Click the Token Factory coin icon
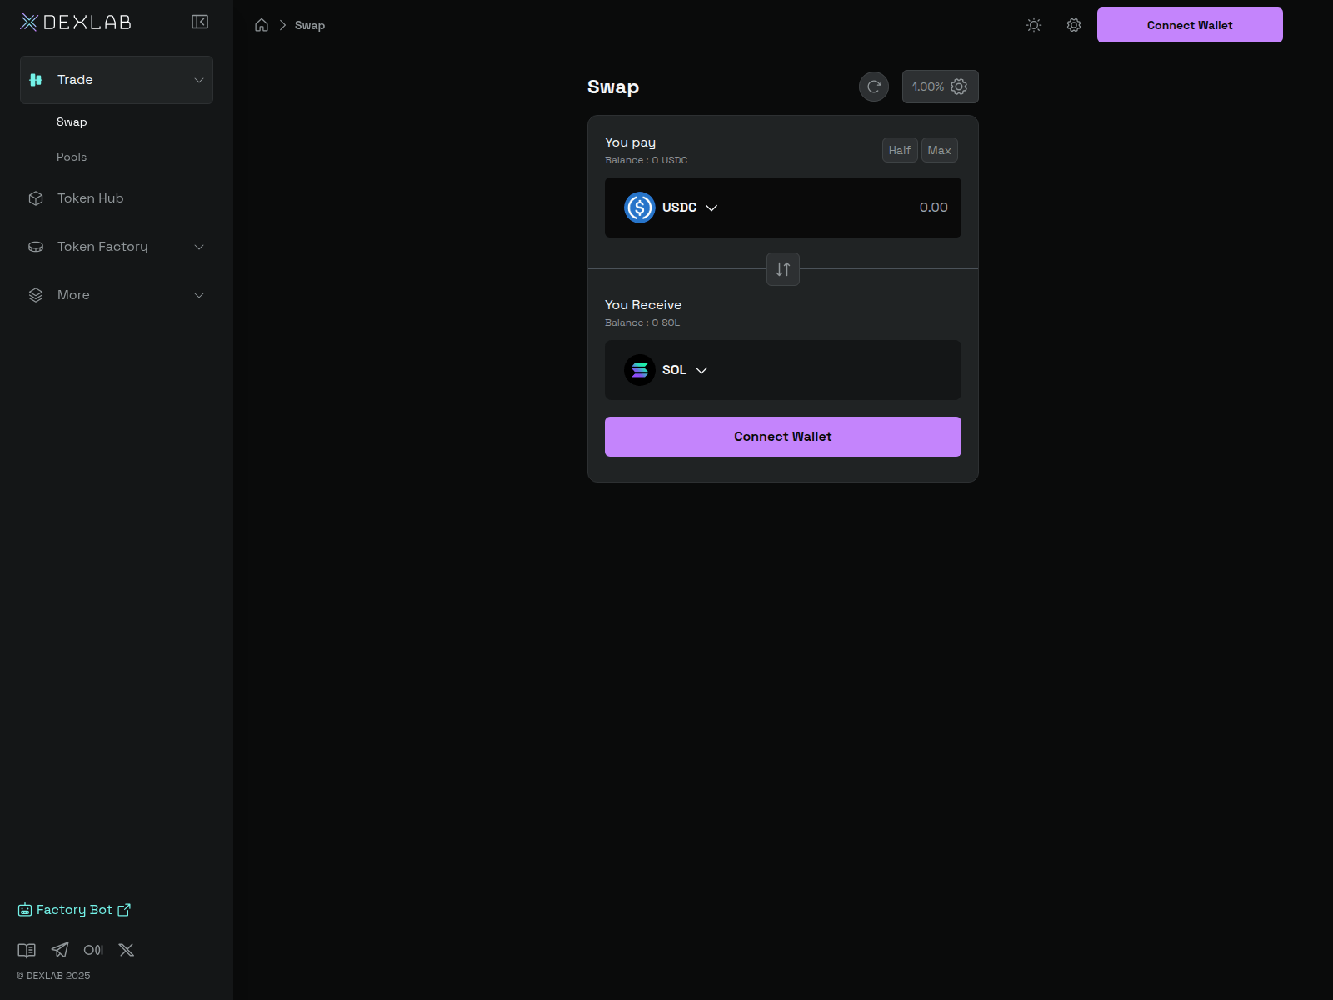 pos(36,247)
